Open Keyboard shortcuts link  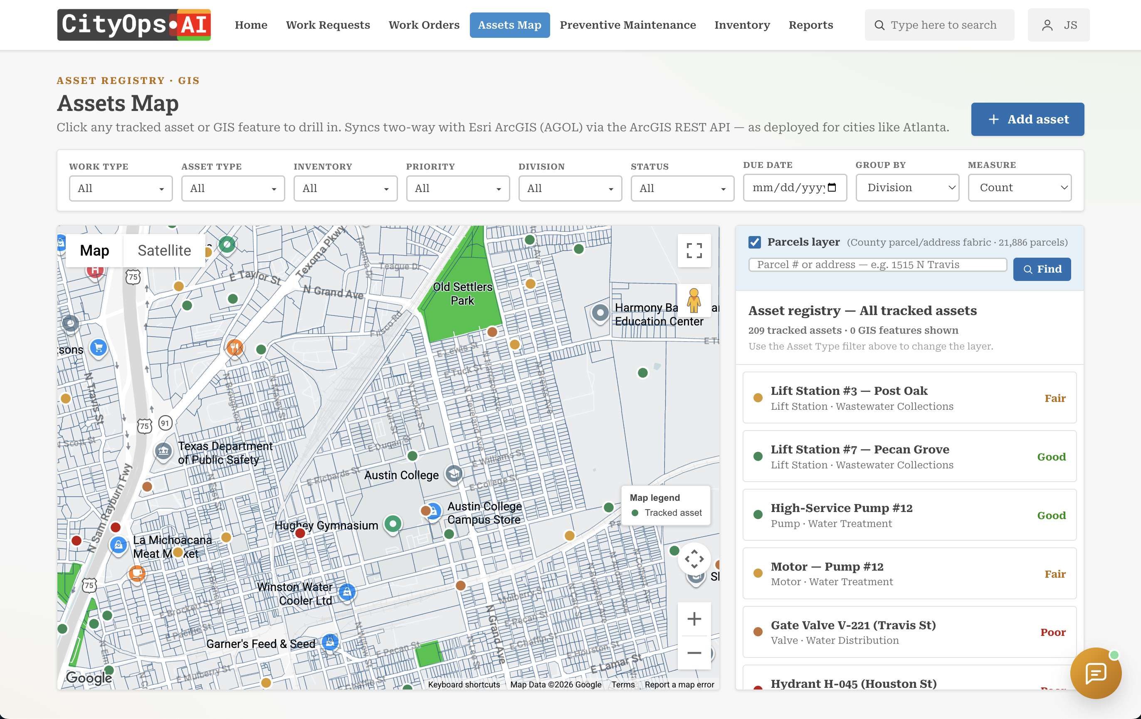click(464, 685)
